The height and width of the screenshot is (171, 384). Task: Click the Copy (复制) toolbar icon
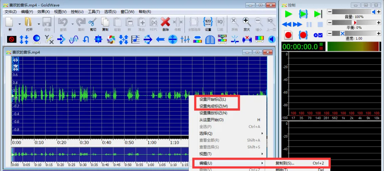click(x=105, y=22)
